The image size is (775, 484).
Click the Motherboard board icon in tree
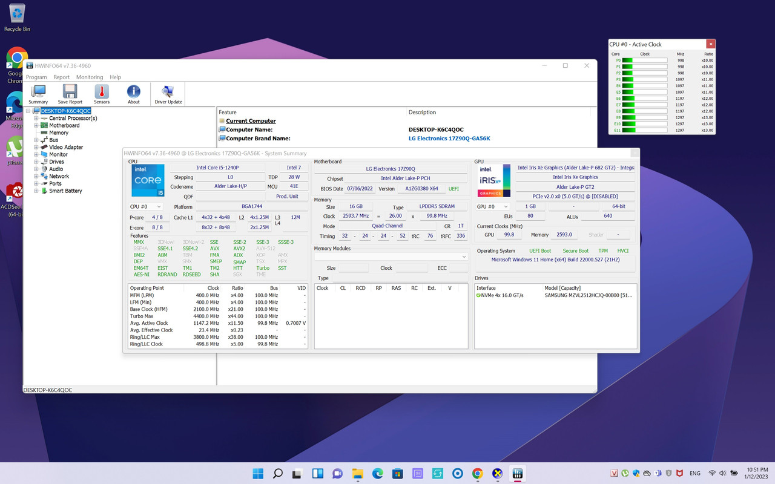[x=44, y=125]
